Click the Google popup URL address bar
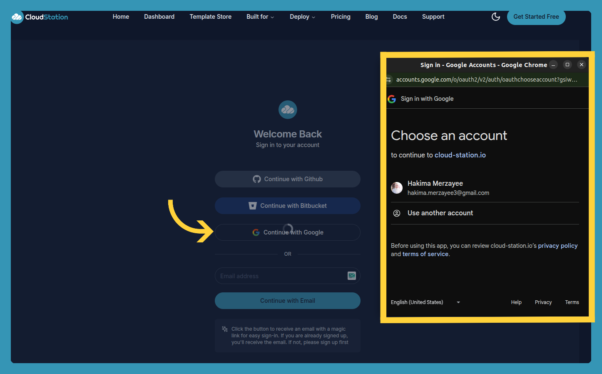 [x=486, y=80]
